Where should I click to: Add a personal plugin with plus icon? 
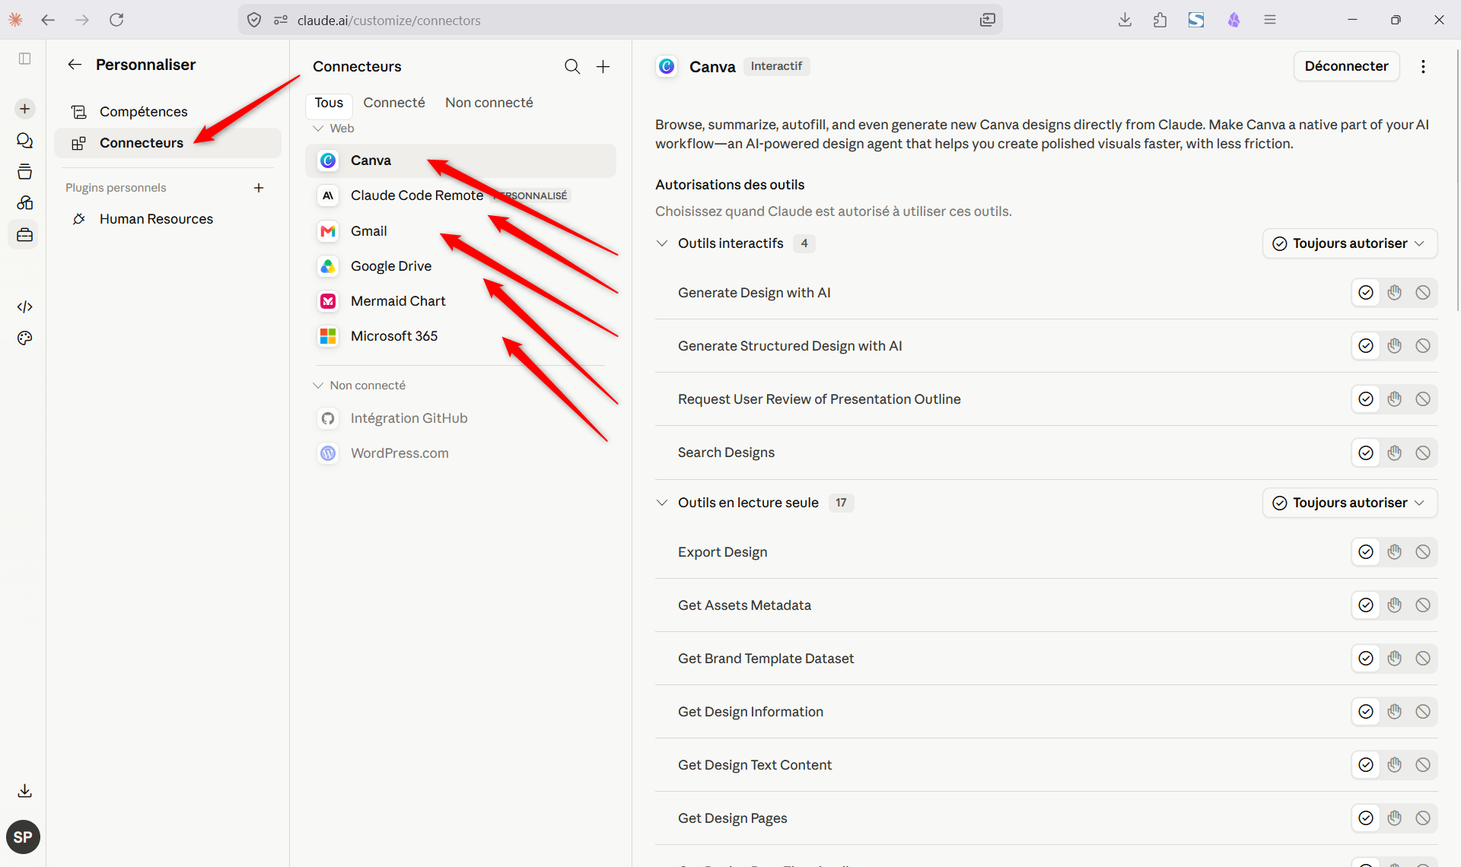tap(259, 188)
